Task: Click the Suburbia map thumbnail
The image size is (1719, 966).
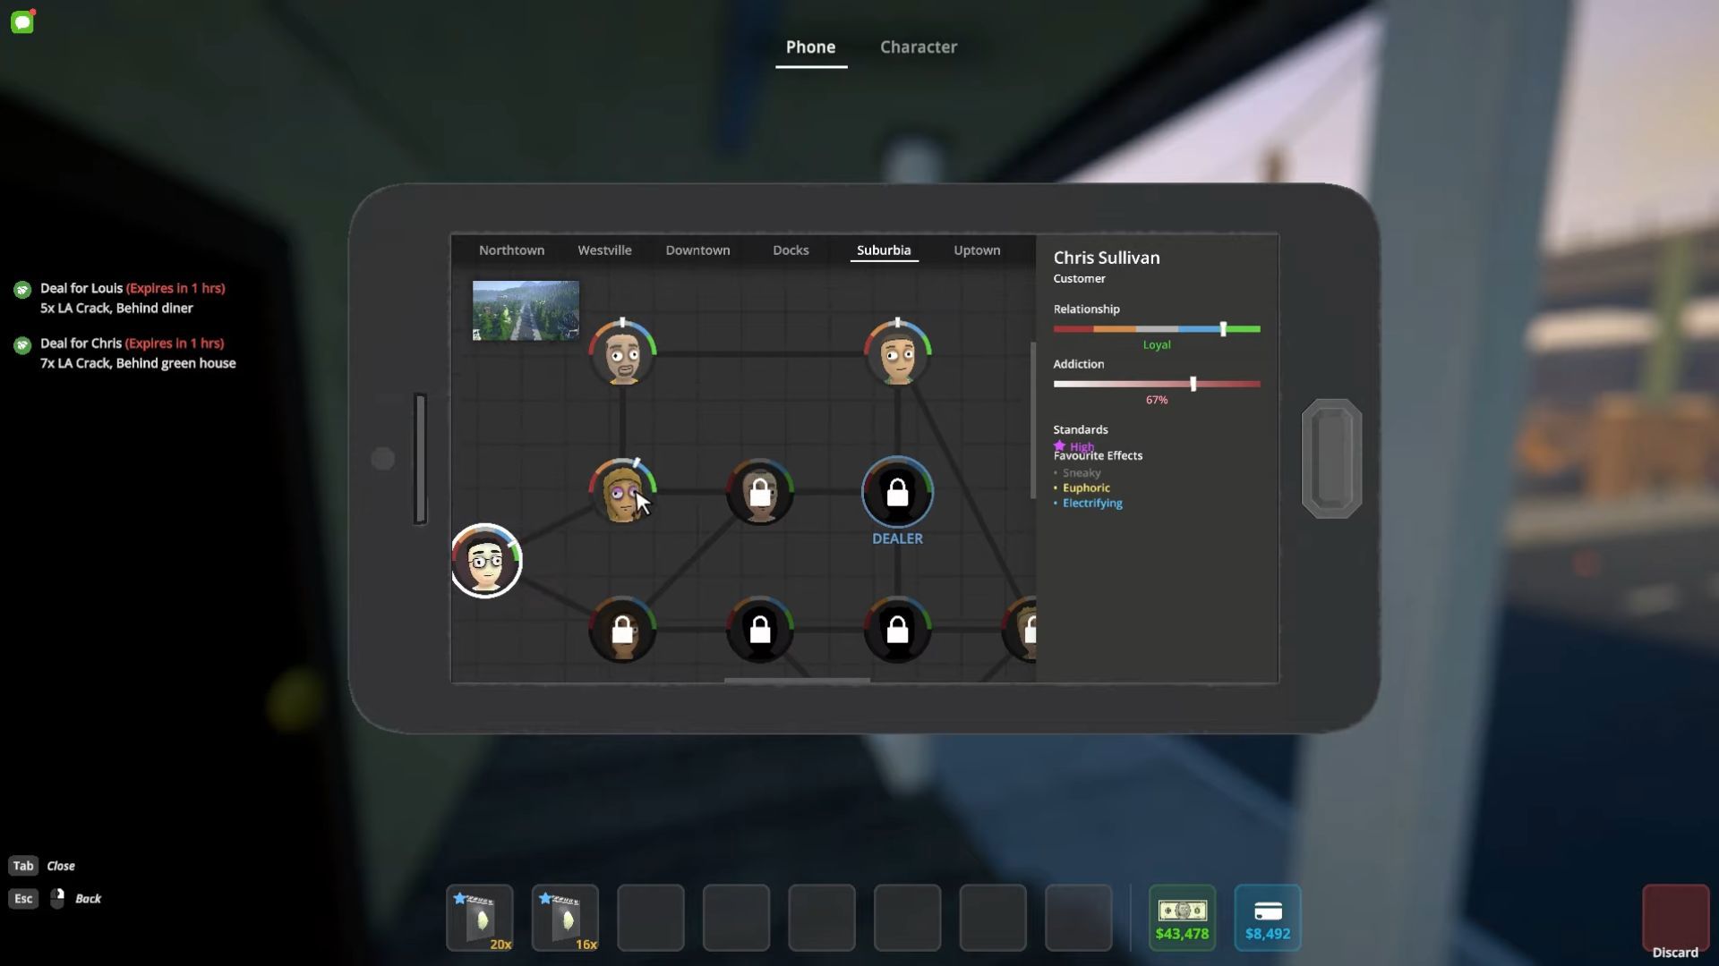Action: (526, 310)
